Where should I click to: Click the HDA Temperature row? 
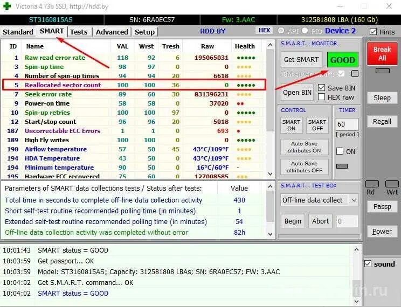point(133,158)
